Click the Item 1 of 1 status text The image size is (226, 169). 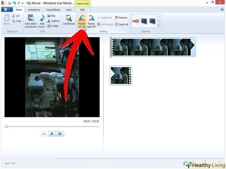click(11, 163)
